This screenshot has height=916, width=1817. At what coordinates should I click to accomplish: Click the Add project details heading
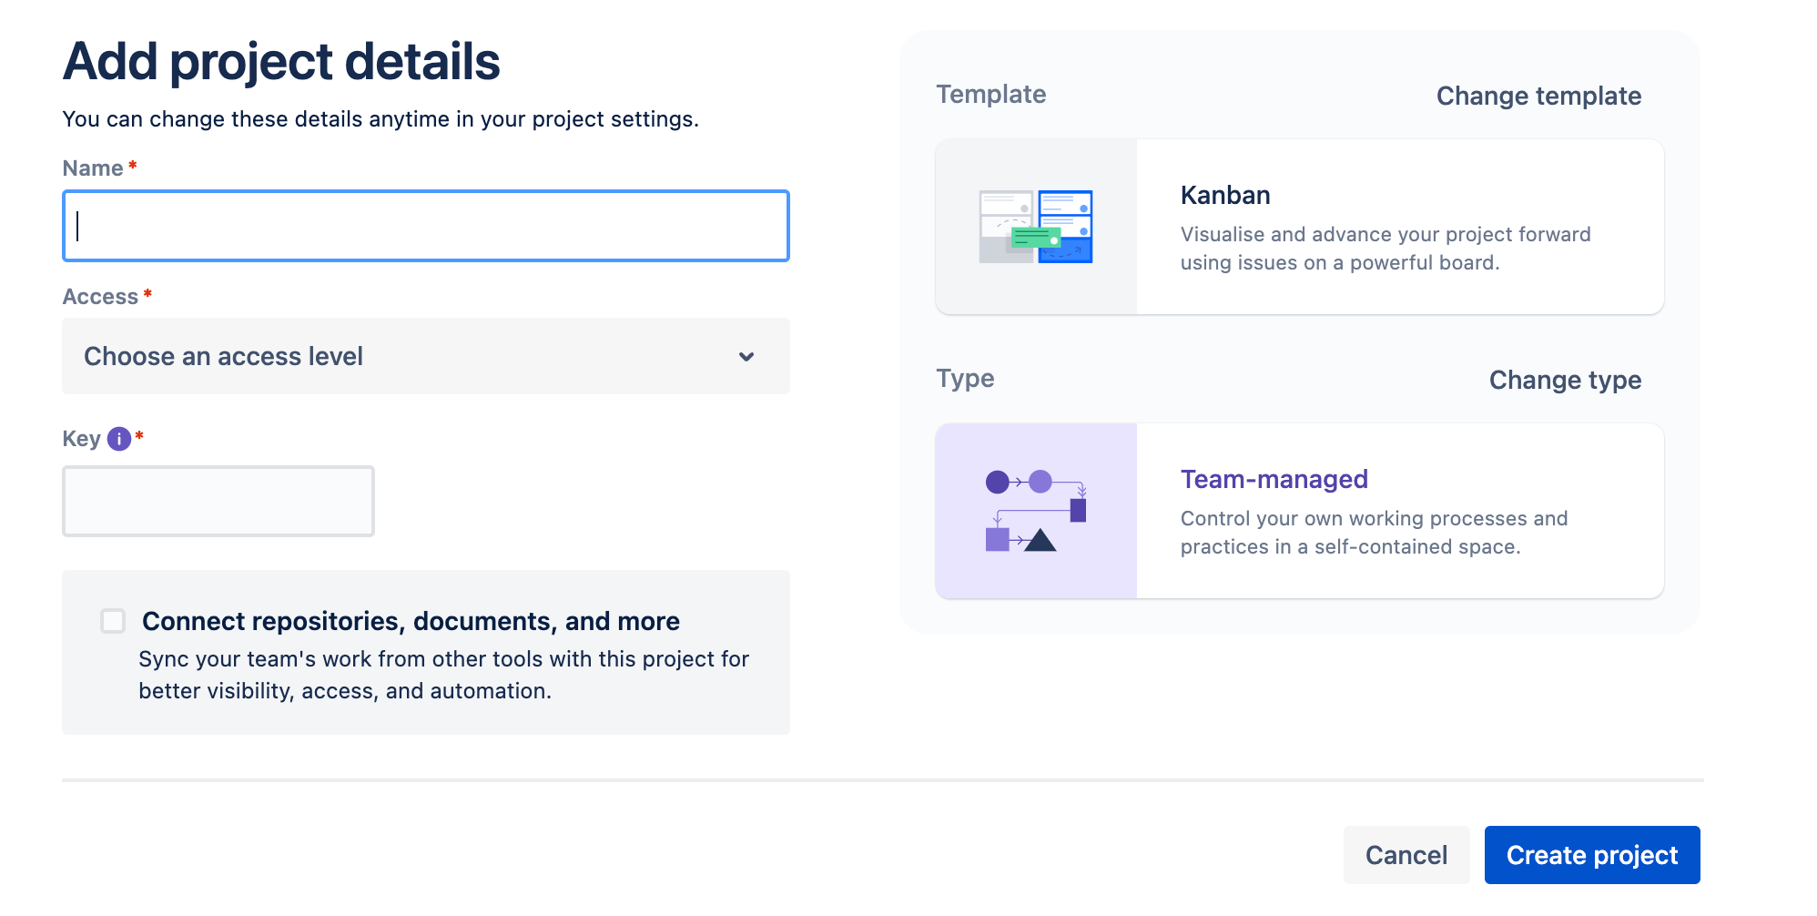[x=280, y=60]
